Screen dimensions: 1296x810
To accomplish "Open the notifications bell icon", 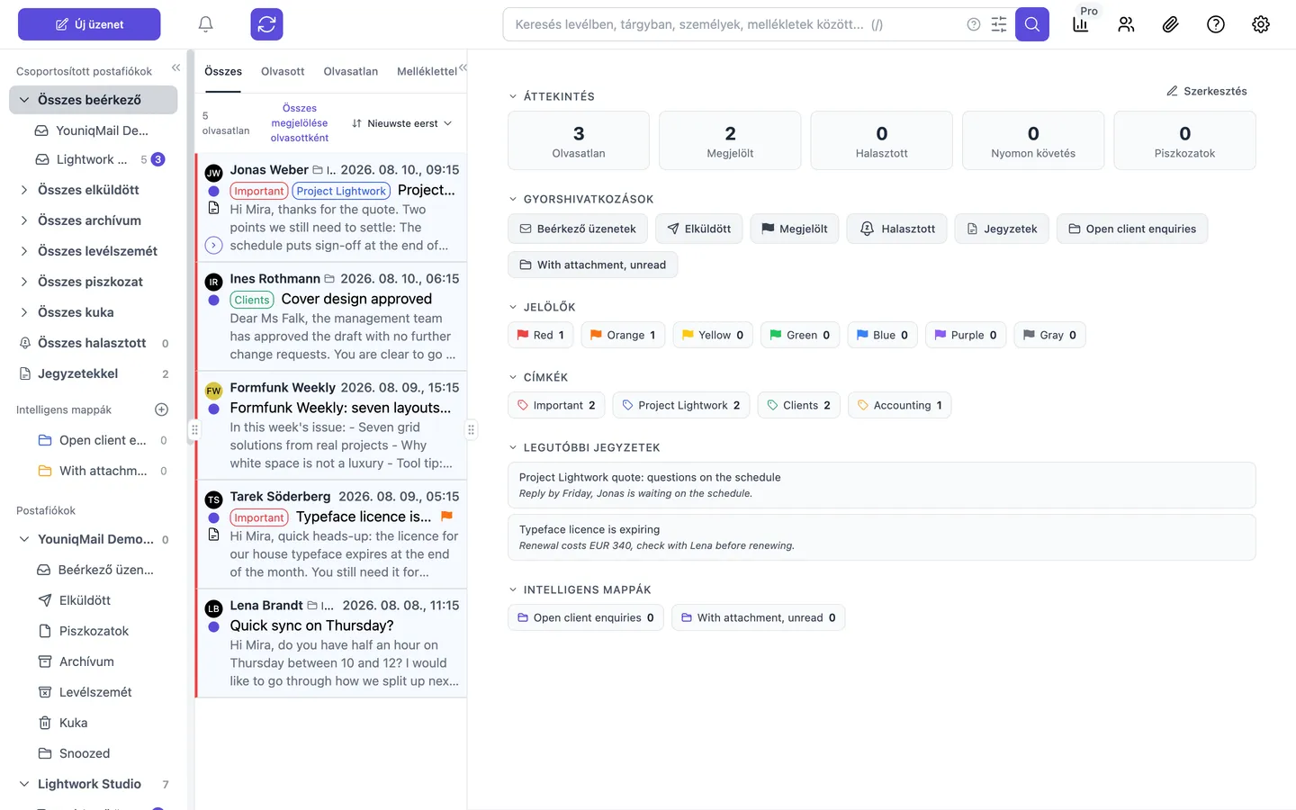I will [x=205, y=24].
